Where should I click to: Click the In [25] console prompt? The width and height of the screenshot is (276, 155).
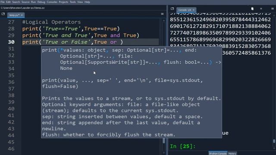(x=182, y=146)
